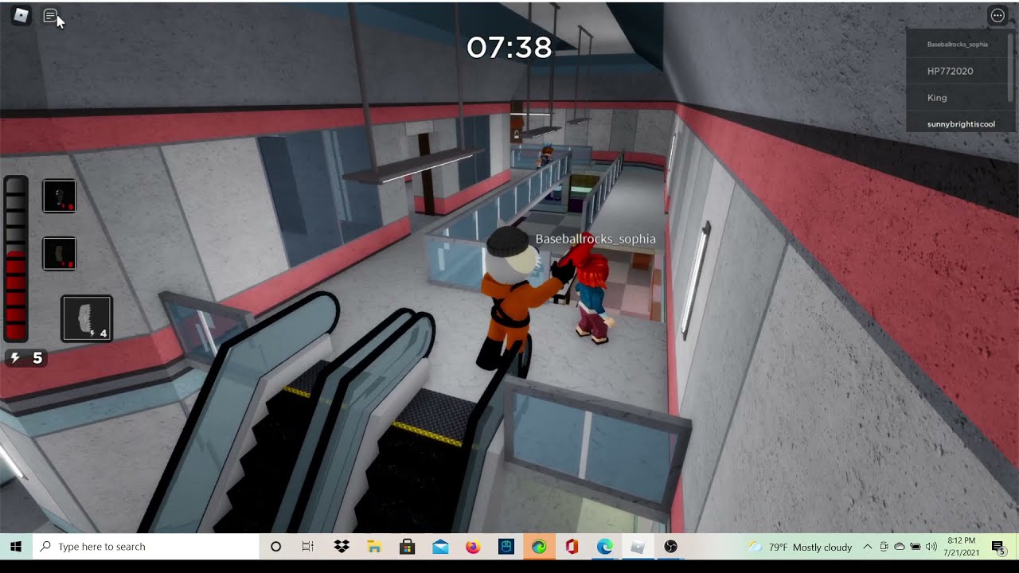Open the Windows Start menu

point(16,547)
